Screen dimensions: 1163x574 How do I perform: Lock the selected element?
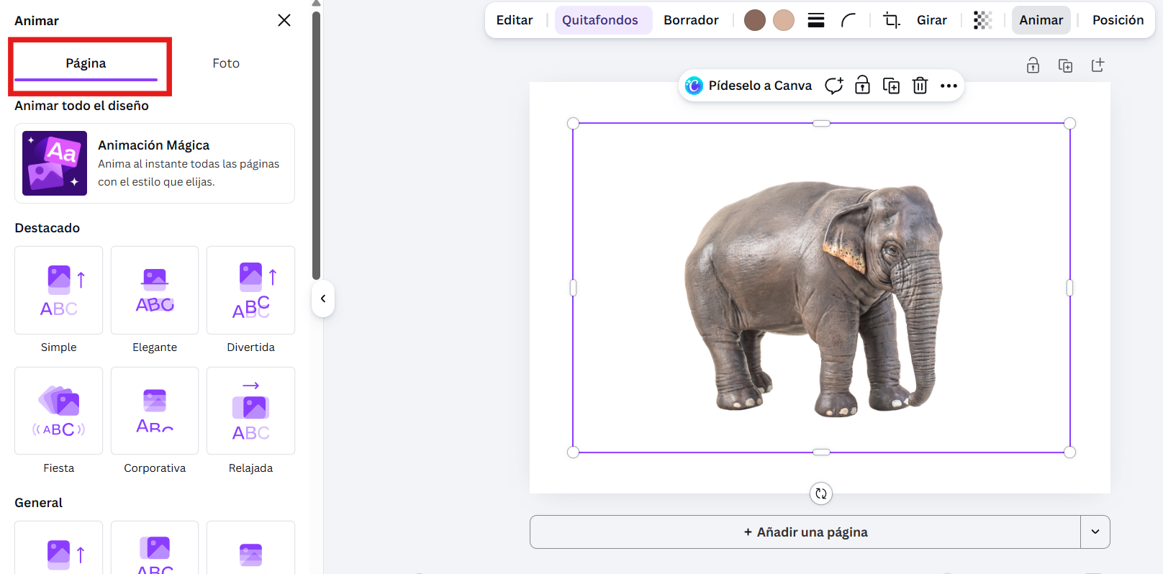click(x=862, y=86)
